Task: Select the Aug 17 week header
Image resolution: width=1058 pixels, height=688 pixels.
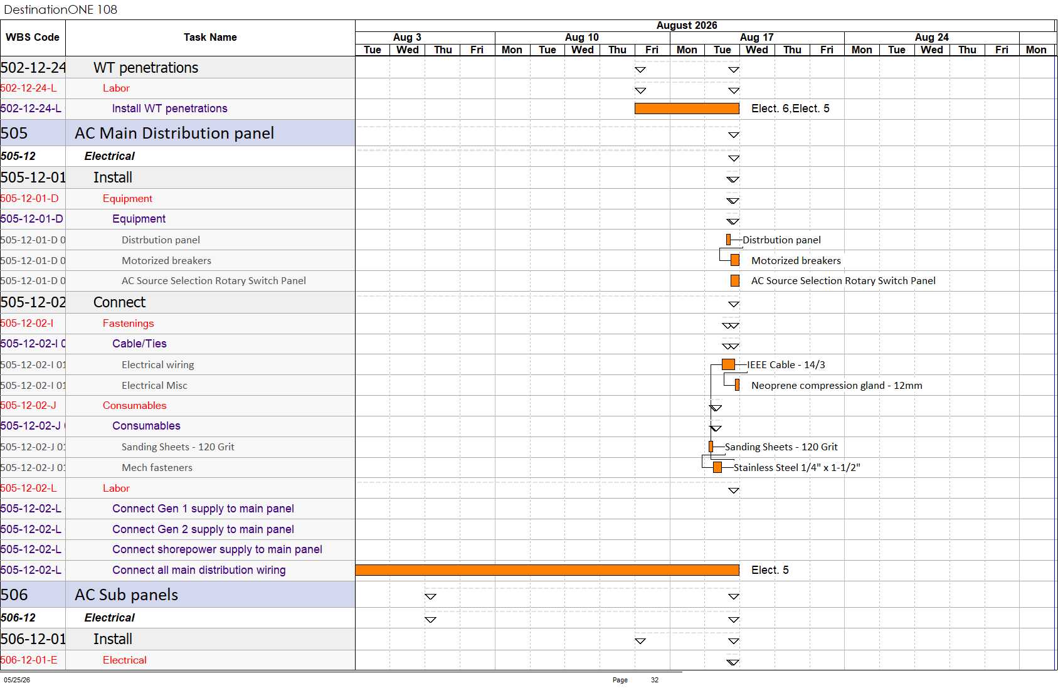Action: point(757,38)
